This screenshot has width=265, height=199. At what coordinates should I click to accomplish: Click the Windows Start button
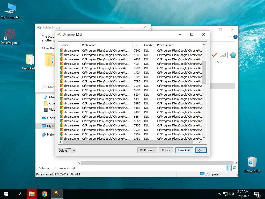[x=6, y=194]
